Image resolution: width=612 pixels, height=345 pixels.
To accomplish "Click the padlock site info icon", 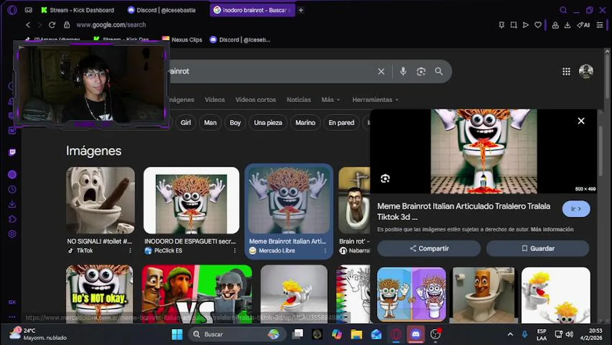I will click(x=67, y=25).
